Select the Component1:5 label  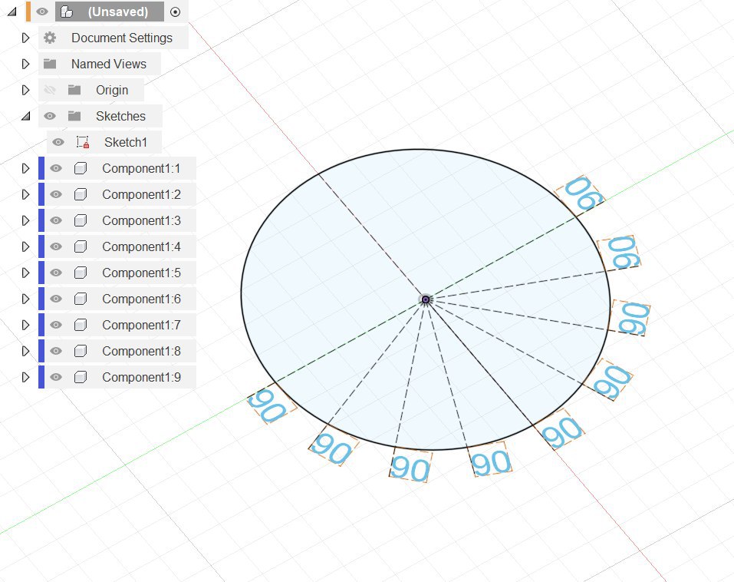click(x=141, y=273)
